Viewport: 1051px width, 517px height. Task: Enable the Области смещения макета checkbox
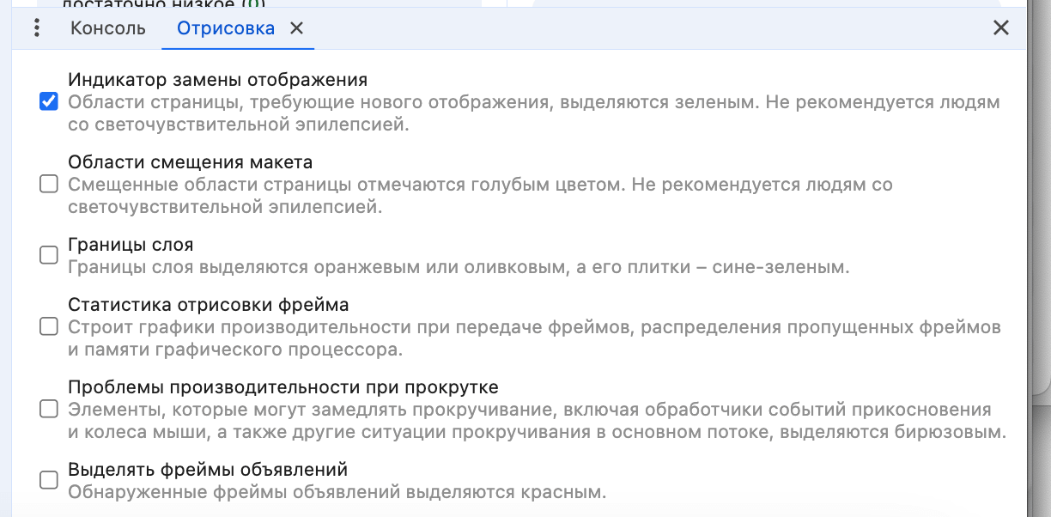[x=48, y=184]
